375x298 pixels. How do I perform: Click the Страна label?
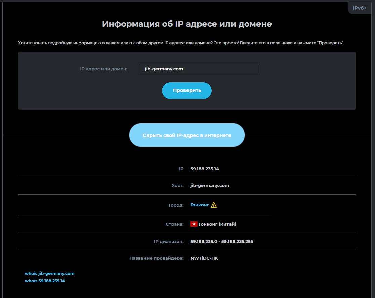click(x=174, y=224)
